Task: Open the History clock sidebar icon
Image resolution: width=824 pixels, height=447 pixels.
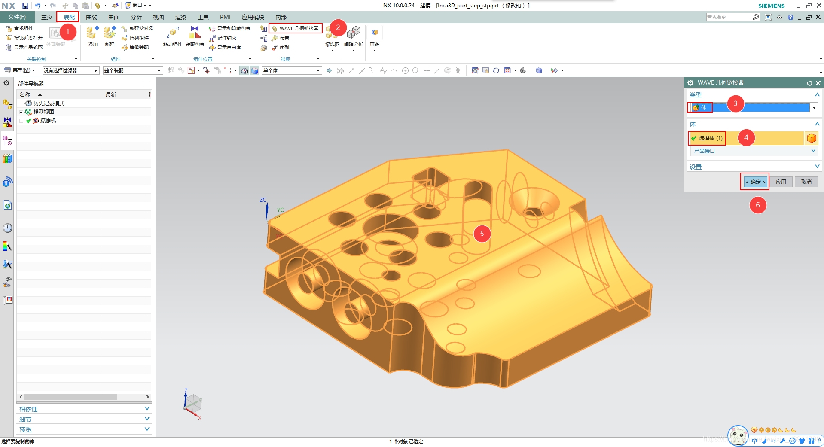Action: (7, 228)
